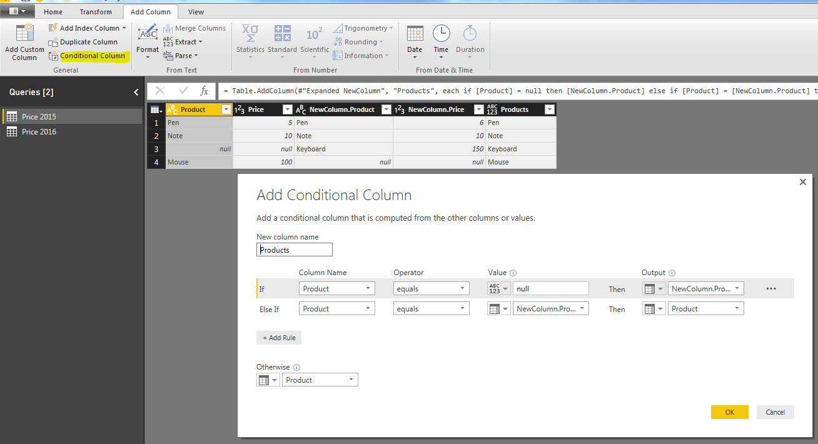The width and height of the screenshot is (818, 444).
Task: Click the Products column data type icon
Action: click(492, 109)
